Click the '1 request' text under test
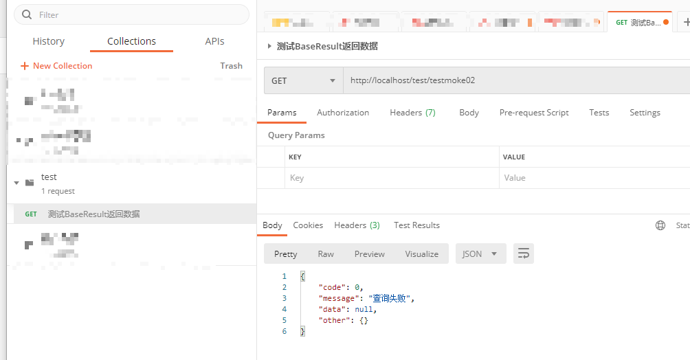This screenshot has width=690, height=360. pyautogui.click(x=58, y=191)
